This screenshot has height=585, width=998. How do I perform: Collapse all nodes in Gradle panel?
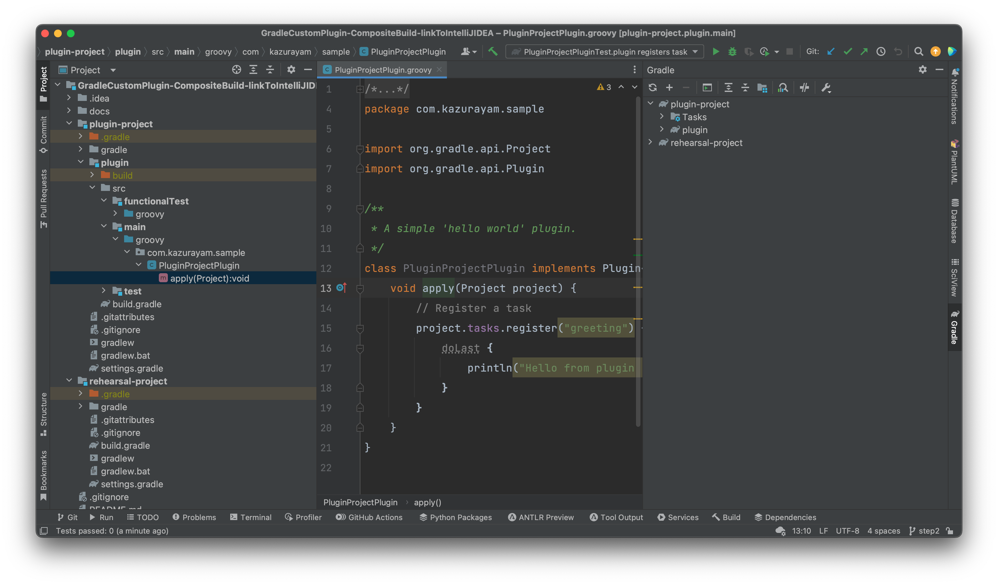[x=745, y=87]
